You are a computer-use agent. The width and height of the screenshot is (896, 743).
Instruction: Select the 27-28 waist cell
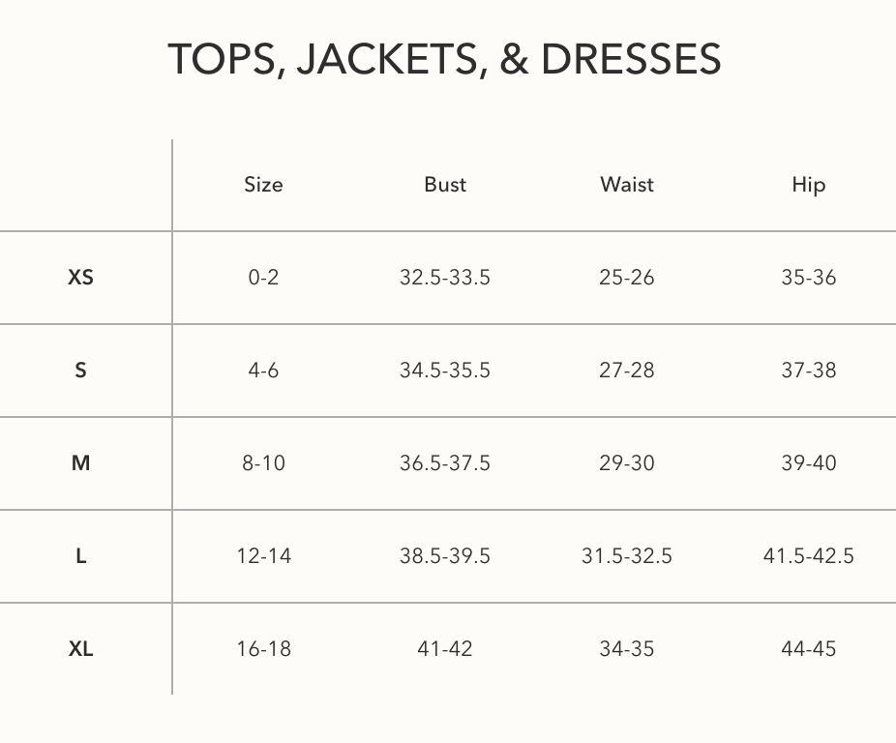click(627, 371)
